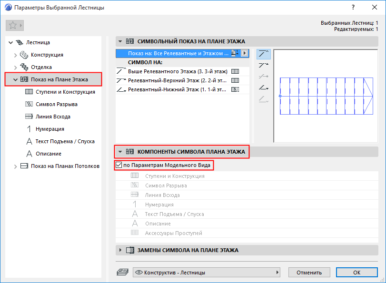
Task: Open Текст Подъема / Спуска in the tree
Action: [x=65, y=141]
